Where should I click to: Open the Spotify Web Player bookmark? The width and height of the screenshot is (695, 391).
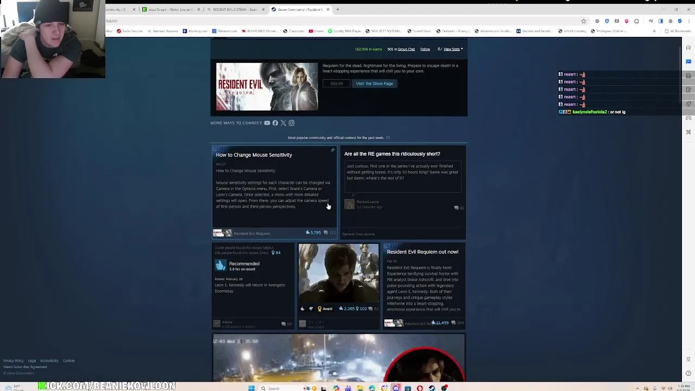344,31
